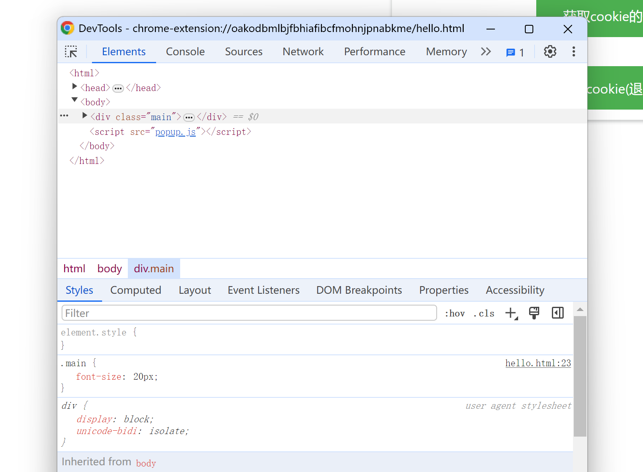The width and height of the screenshot is (643, 472).
Task: Click the display: block declaration
Action: click(115, 419)
